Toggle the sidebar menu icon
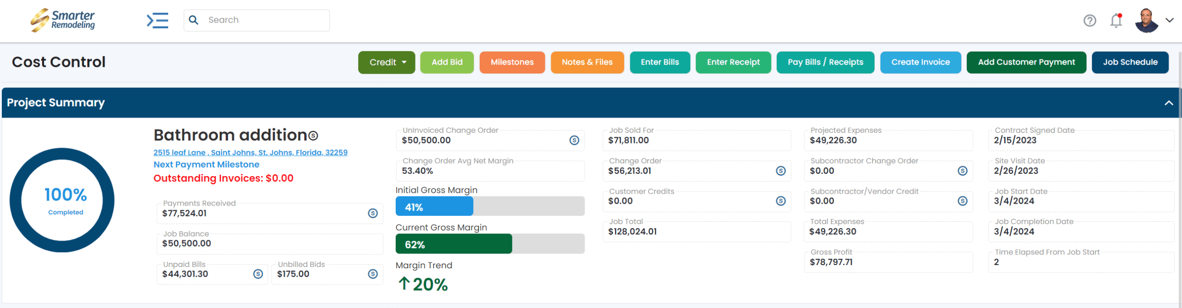This screenshot has width=1182, height=308. coord(157,20)
